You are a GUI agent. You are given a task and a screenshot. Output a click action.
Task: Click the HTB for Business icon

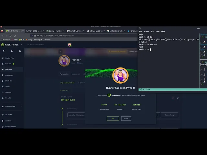coord(3,127)
